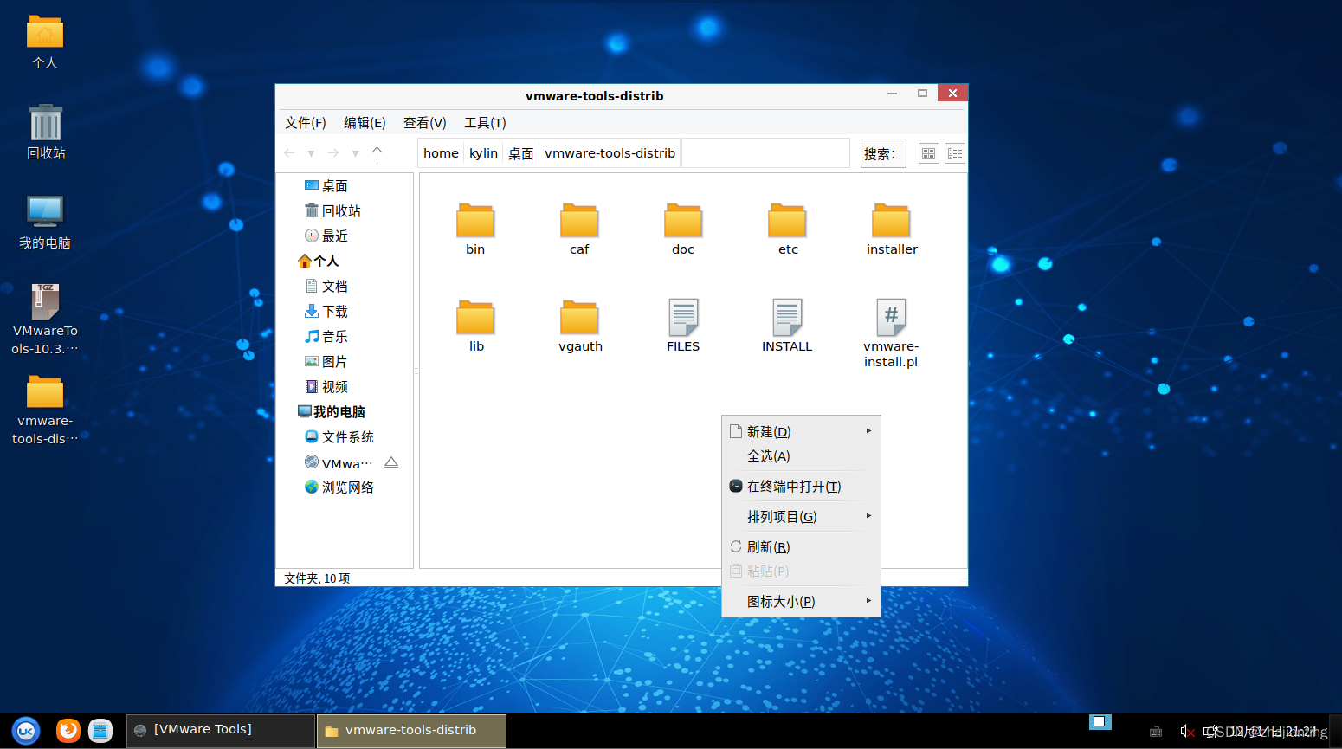Screen dimensions: 1342x749
Task: Choose 刷新(R) in context menu
Action: 801,546
